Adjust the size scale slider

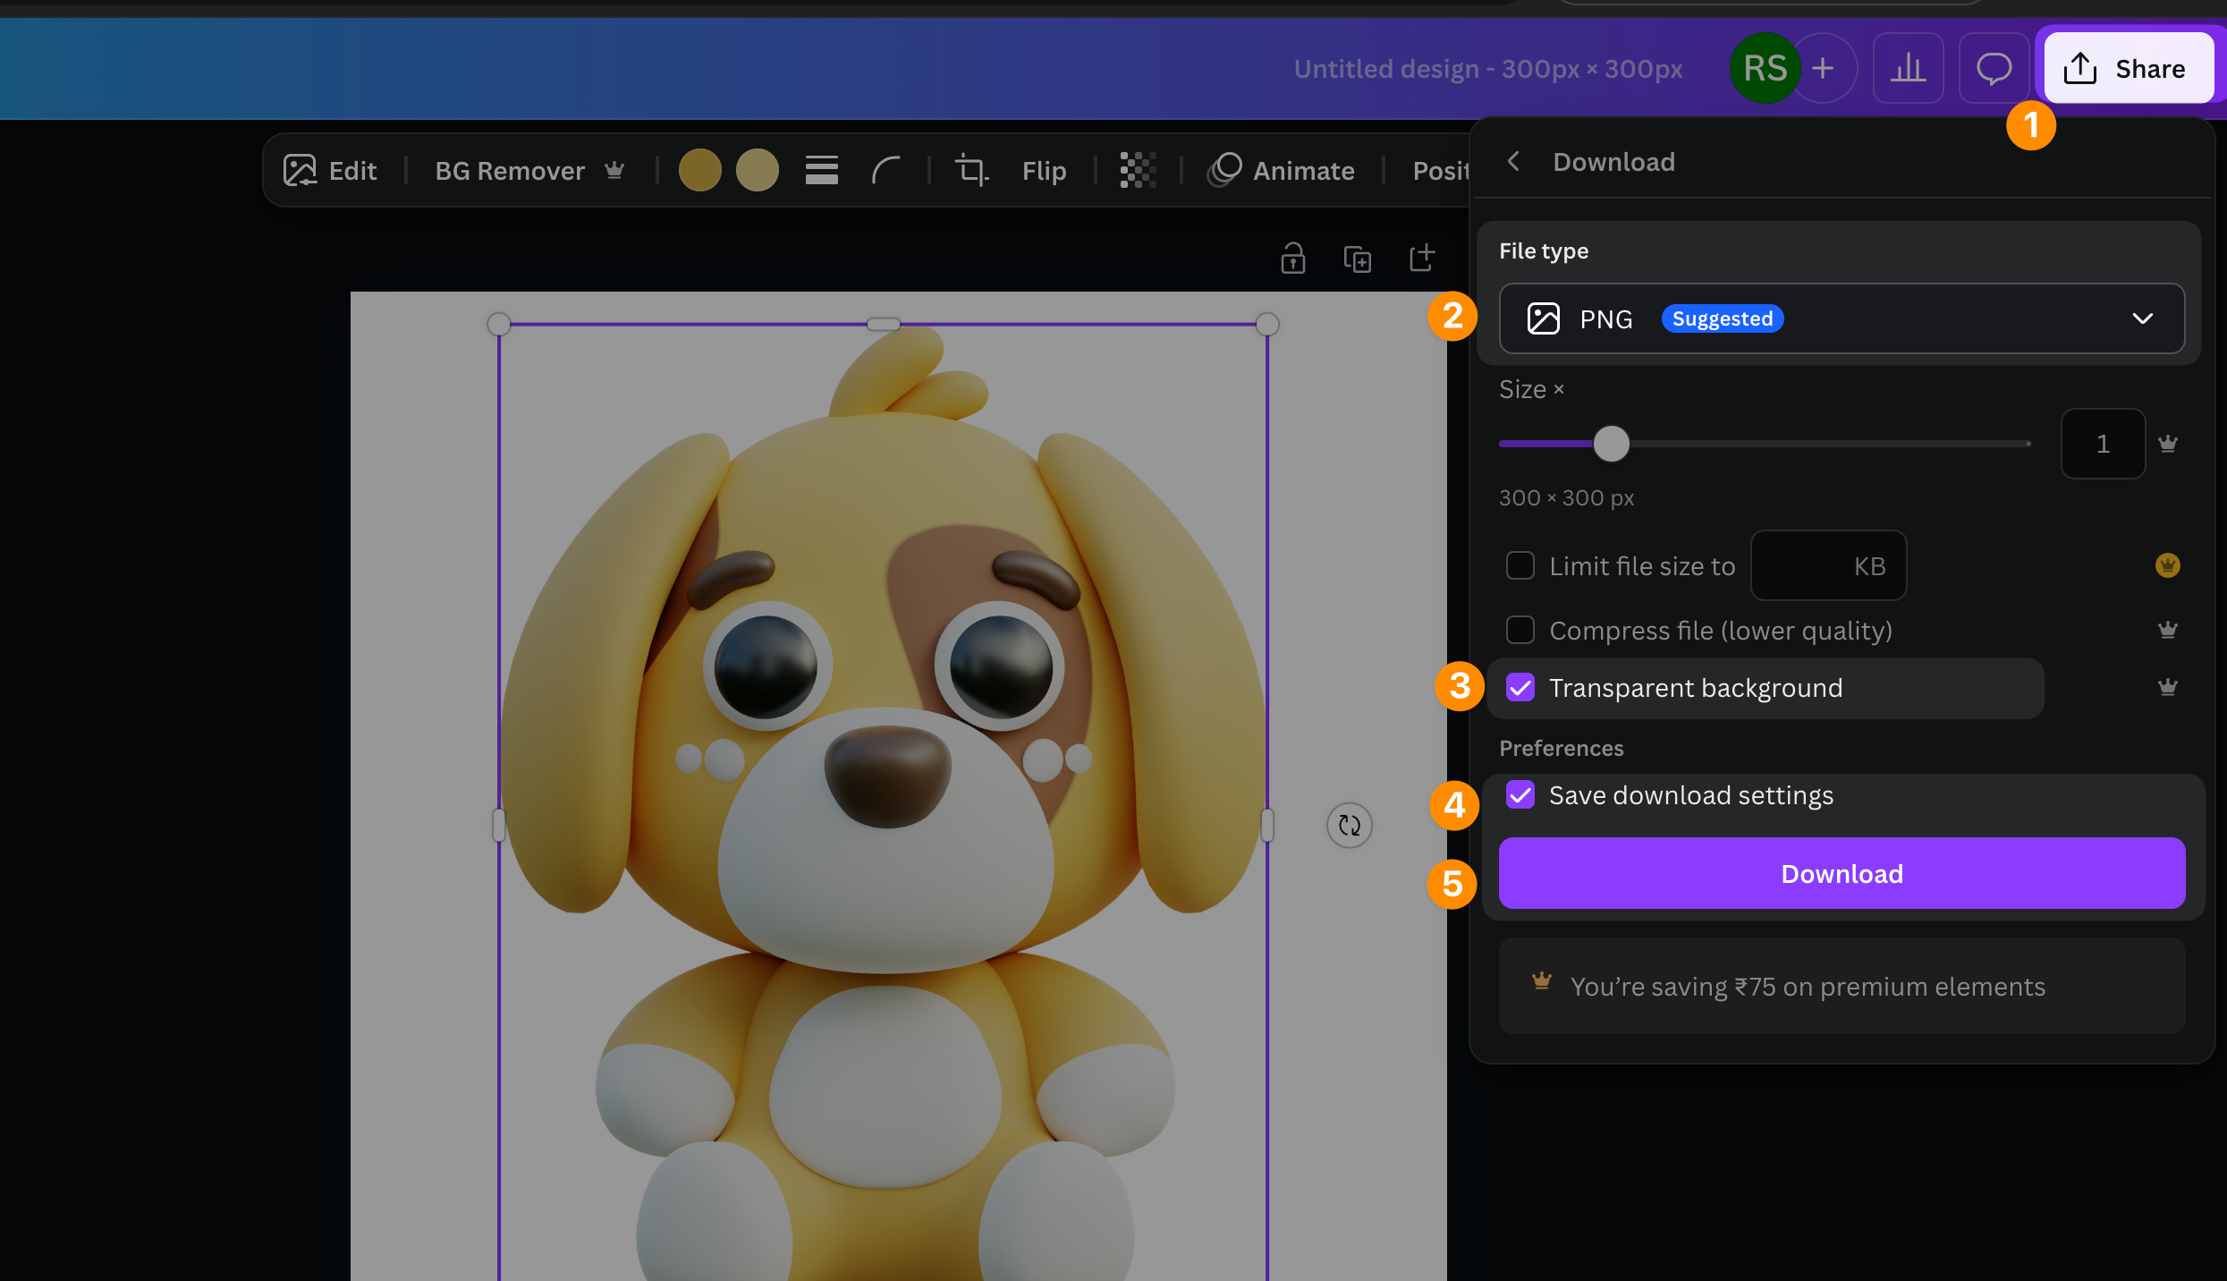click(1612, 444)
